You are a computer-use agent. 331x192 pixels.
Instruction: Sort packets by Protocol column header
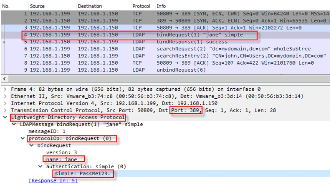point(141,6)
